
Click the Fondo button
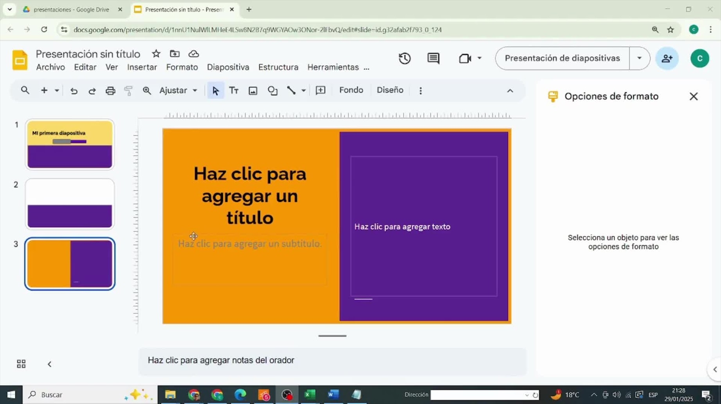click(351, 90)
